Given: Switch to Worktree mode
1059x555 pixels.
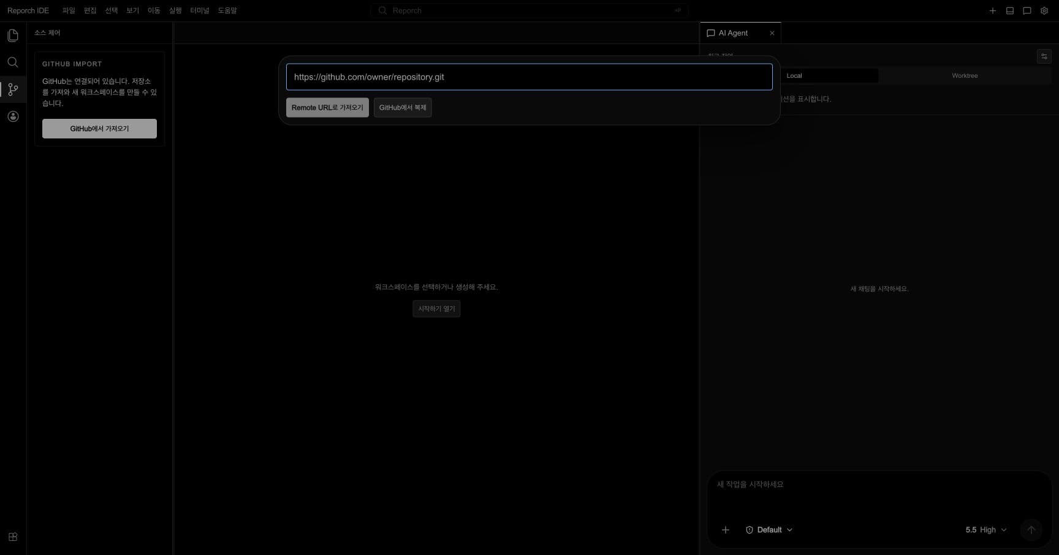Looking at the screenshot, I should (965, 75).
